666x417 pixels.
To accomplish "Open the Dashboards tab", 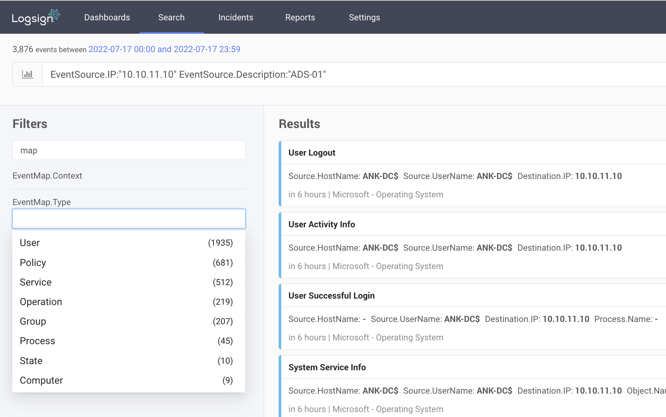I will point(107,17).
